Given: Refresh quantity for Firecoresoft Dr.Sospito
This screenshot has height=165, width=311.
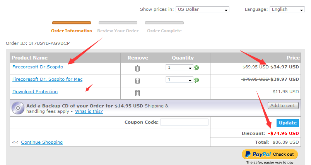Looking at the screenshot, I should pos(197,68).
